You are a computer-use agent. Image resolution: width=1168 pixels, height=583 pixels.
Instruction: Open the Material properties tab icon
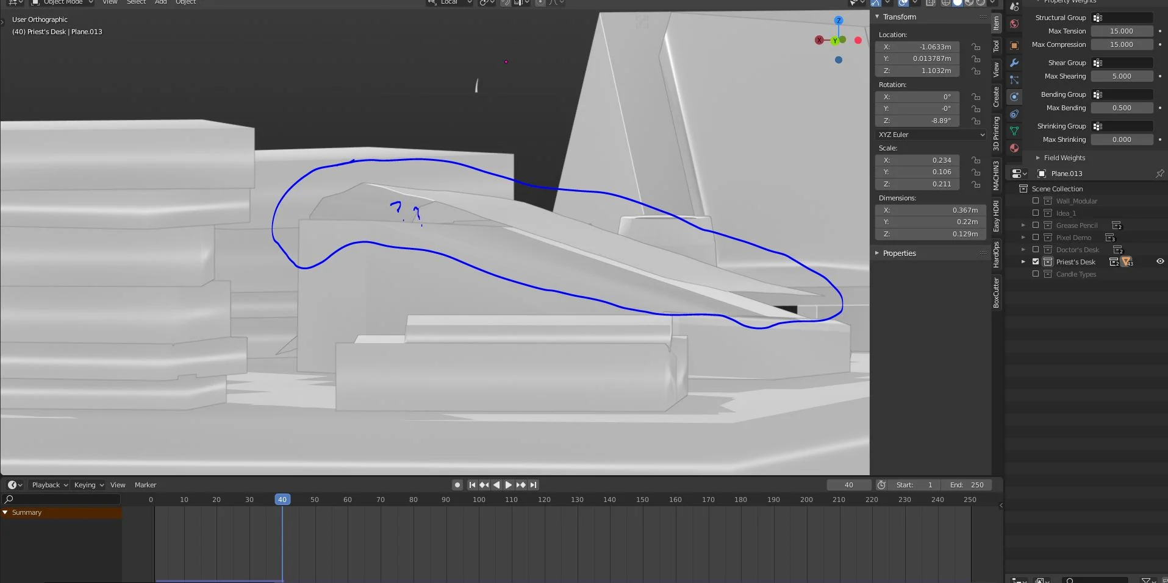tap(1014, 148)
